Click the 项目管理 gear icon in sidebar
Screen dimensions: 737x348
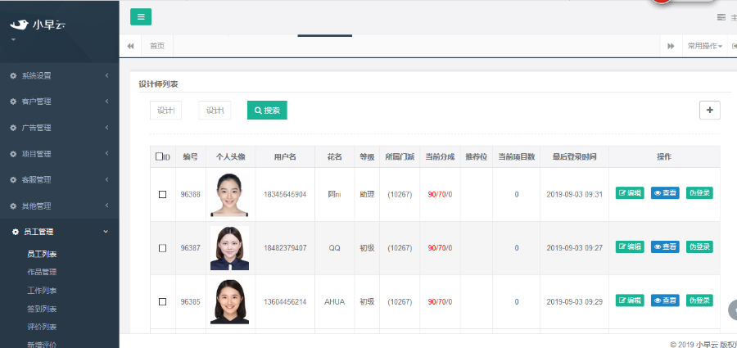pos(13,154)
